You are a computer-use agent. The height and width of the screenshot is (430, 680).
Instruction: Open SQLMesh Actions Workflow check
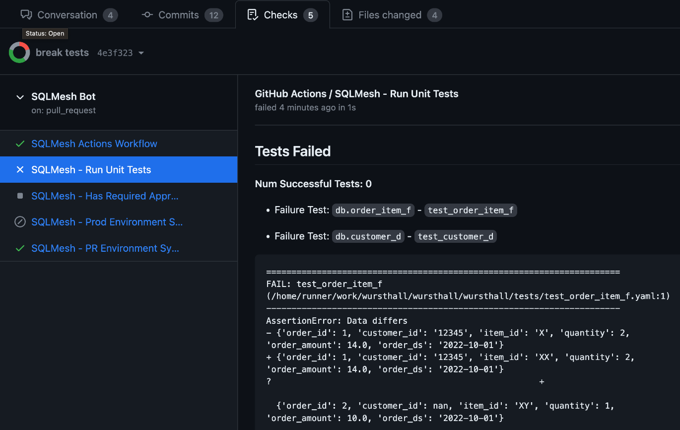[94, 143]
